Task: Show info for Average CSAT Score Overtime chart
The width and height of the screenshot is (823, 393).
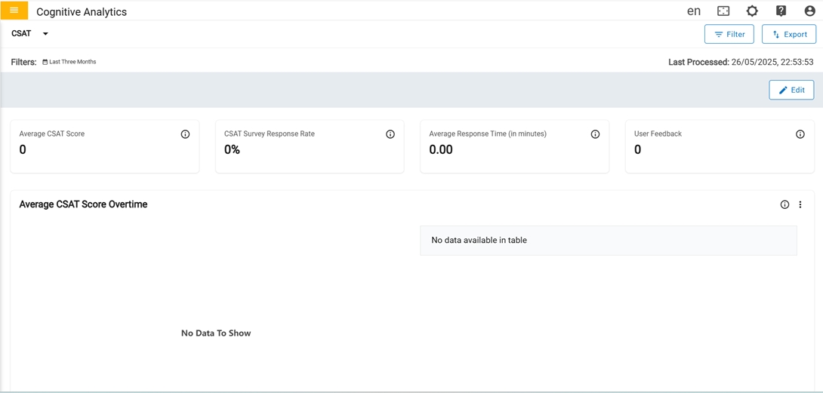Action: coord(784,204)
